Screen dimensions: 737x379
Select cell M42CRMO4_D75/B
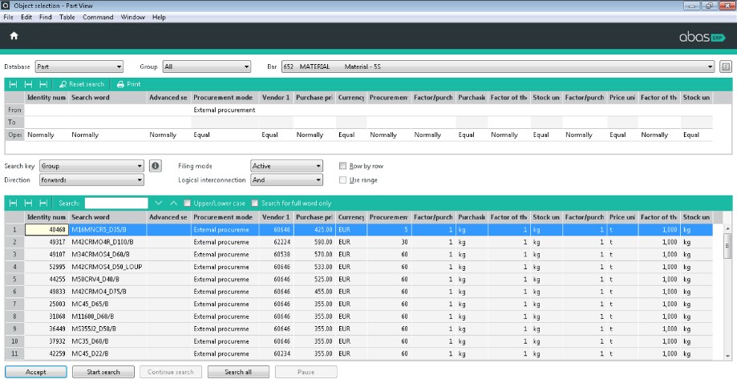(x=107, y=292)
